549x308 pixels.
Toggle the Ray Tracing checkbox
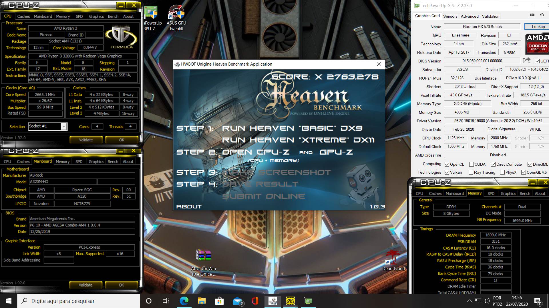471,172
